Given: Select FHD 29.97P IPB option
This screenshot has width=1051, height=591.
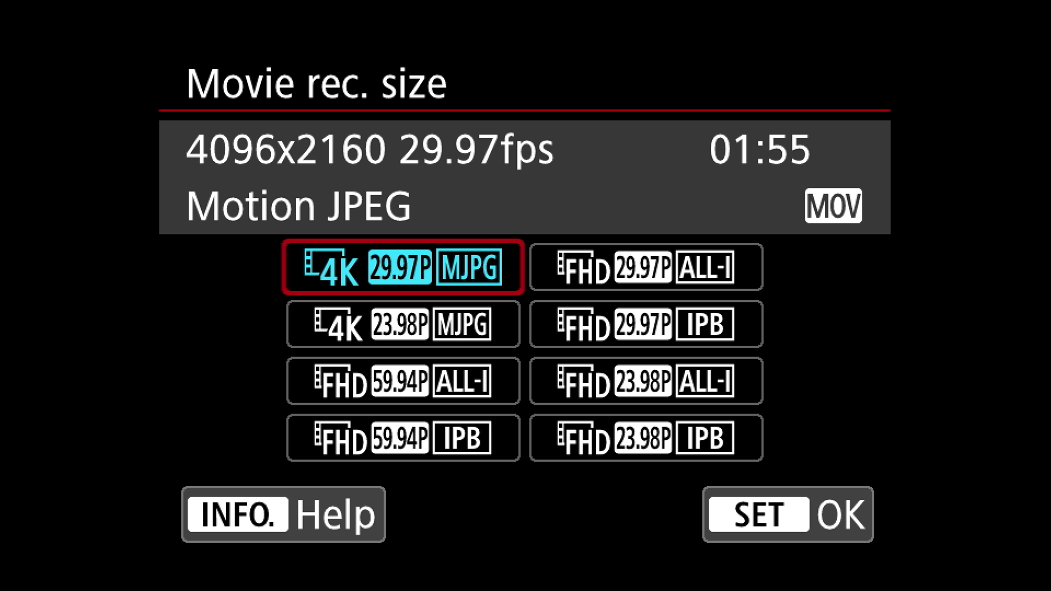Looking at the screenshot, I should point(646,324).
